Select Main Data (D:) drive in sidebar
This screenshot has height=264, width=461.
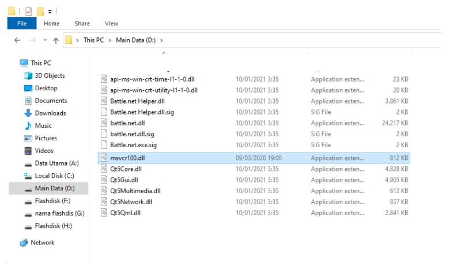pyautogui.click(x=48, y=188)
